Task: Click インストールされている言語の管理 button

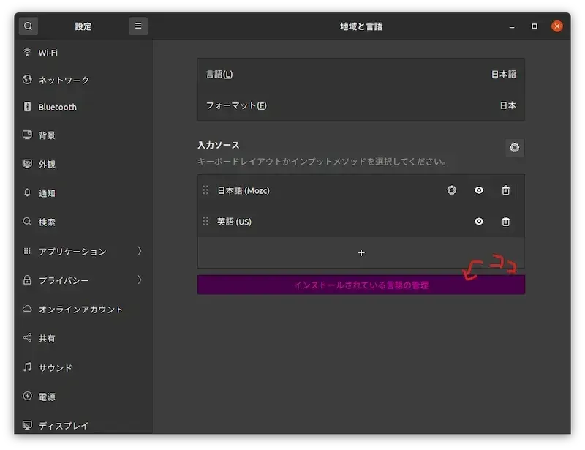Action: pos(361,285)
